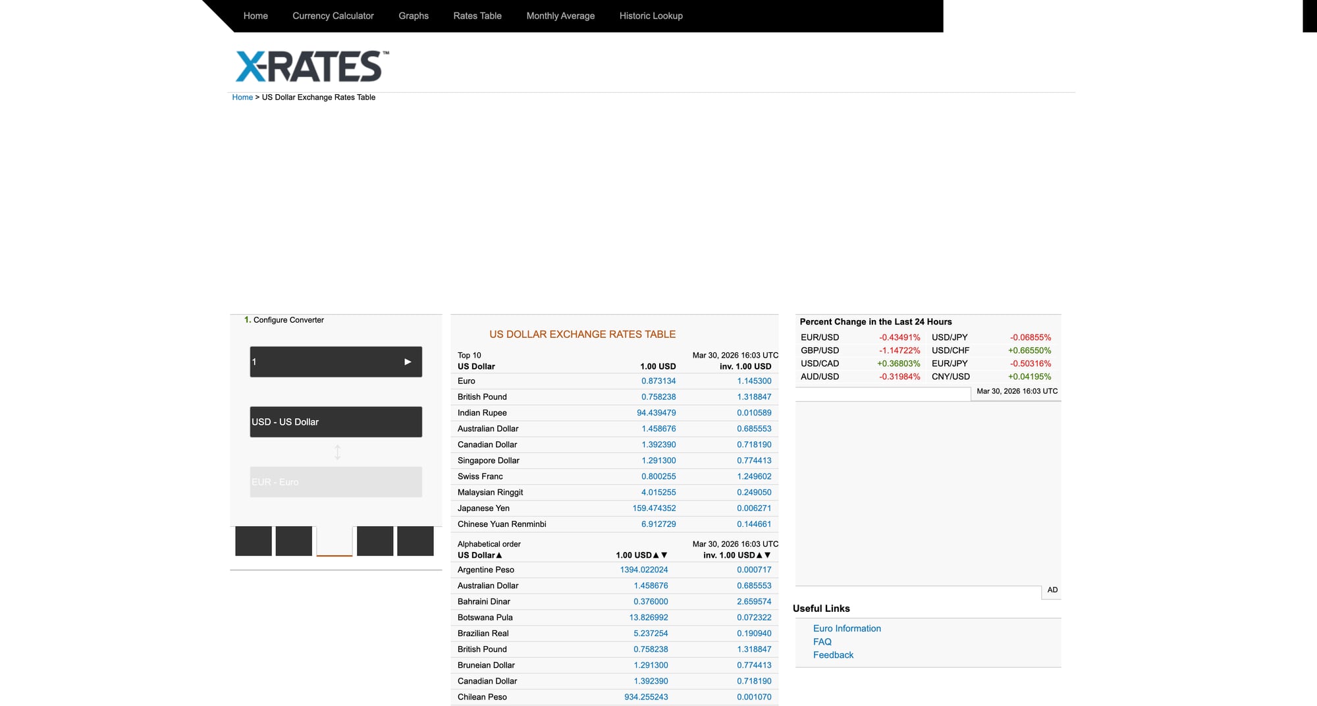Click the swap currencies arrow between USD and EUR
1317x706 pixels.
point(336,452)
